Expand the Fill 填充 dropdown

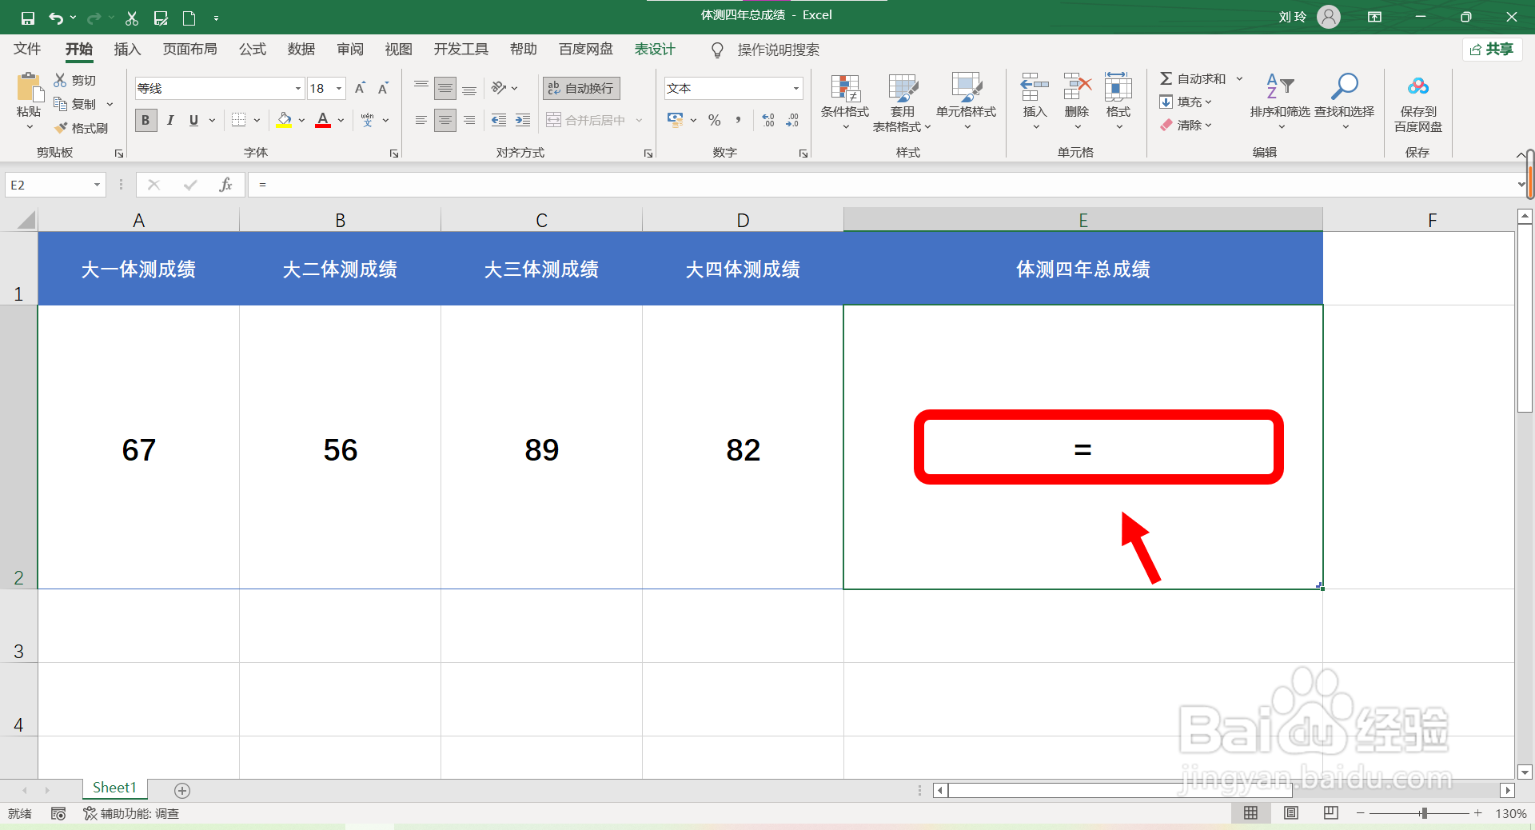tap(1208, 102)
